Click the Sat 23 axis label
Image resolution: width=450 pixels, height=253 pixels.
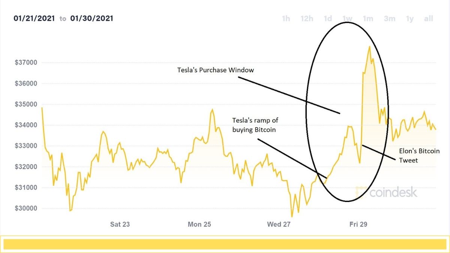click(120, 224)
